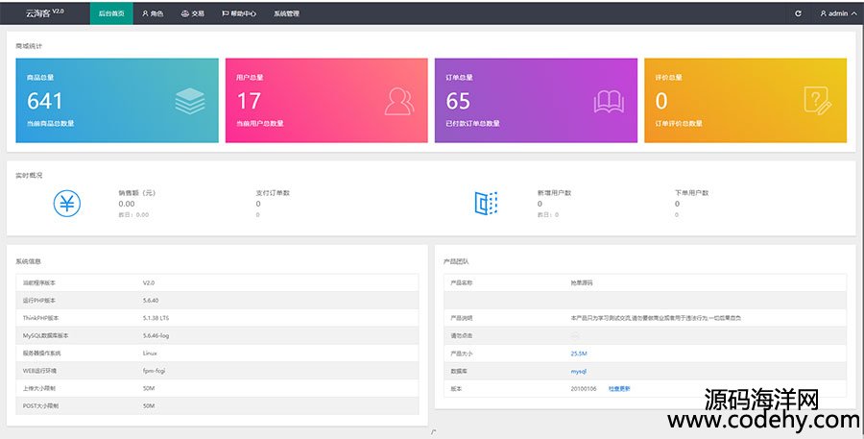Screen dimensions: 864x439
Task: Click the mysql database link
Action: click(x=578, y=370)
